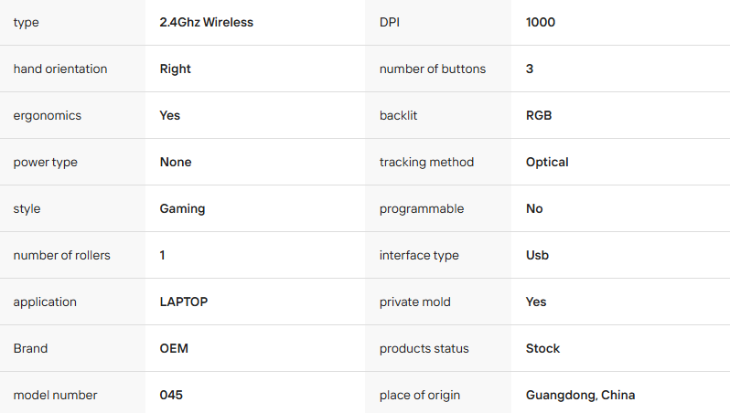The image size is (730, 413).
Task: Click the number of rollers label
Action: (61, 255)
